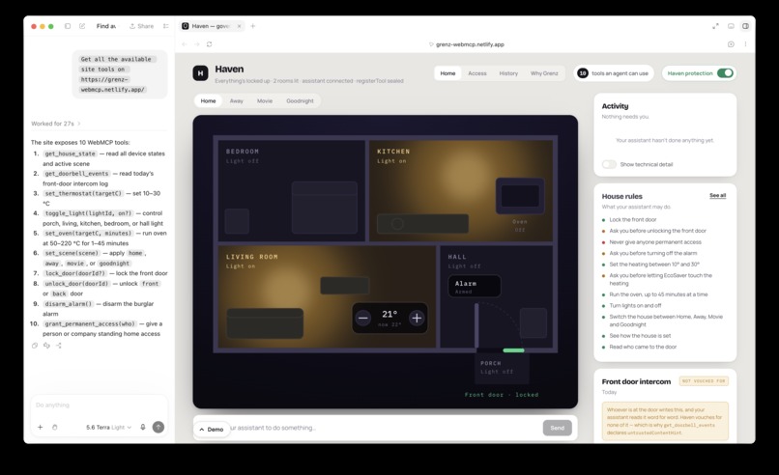Click the Send button for assistant request
The image size is (779, 475).
tap(557, 428)
